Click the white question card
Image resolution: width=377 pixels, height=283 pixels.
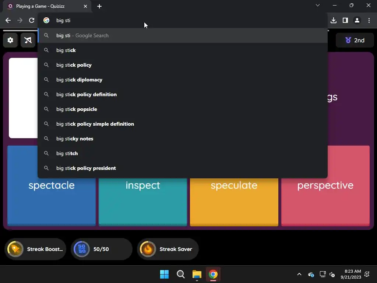(23, 98)
